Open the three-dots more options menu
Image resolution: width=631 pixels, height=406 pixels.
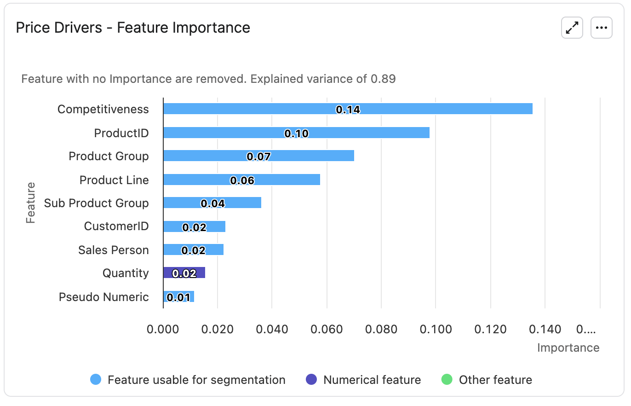tap(601, 28)
